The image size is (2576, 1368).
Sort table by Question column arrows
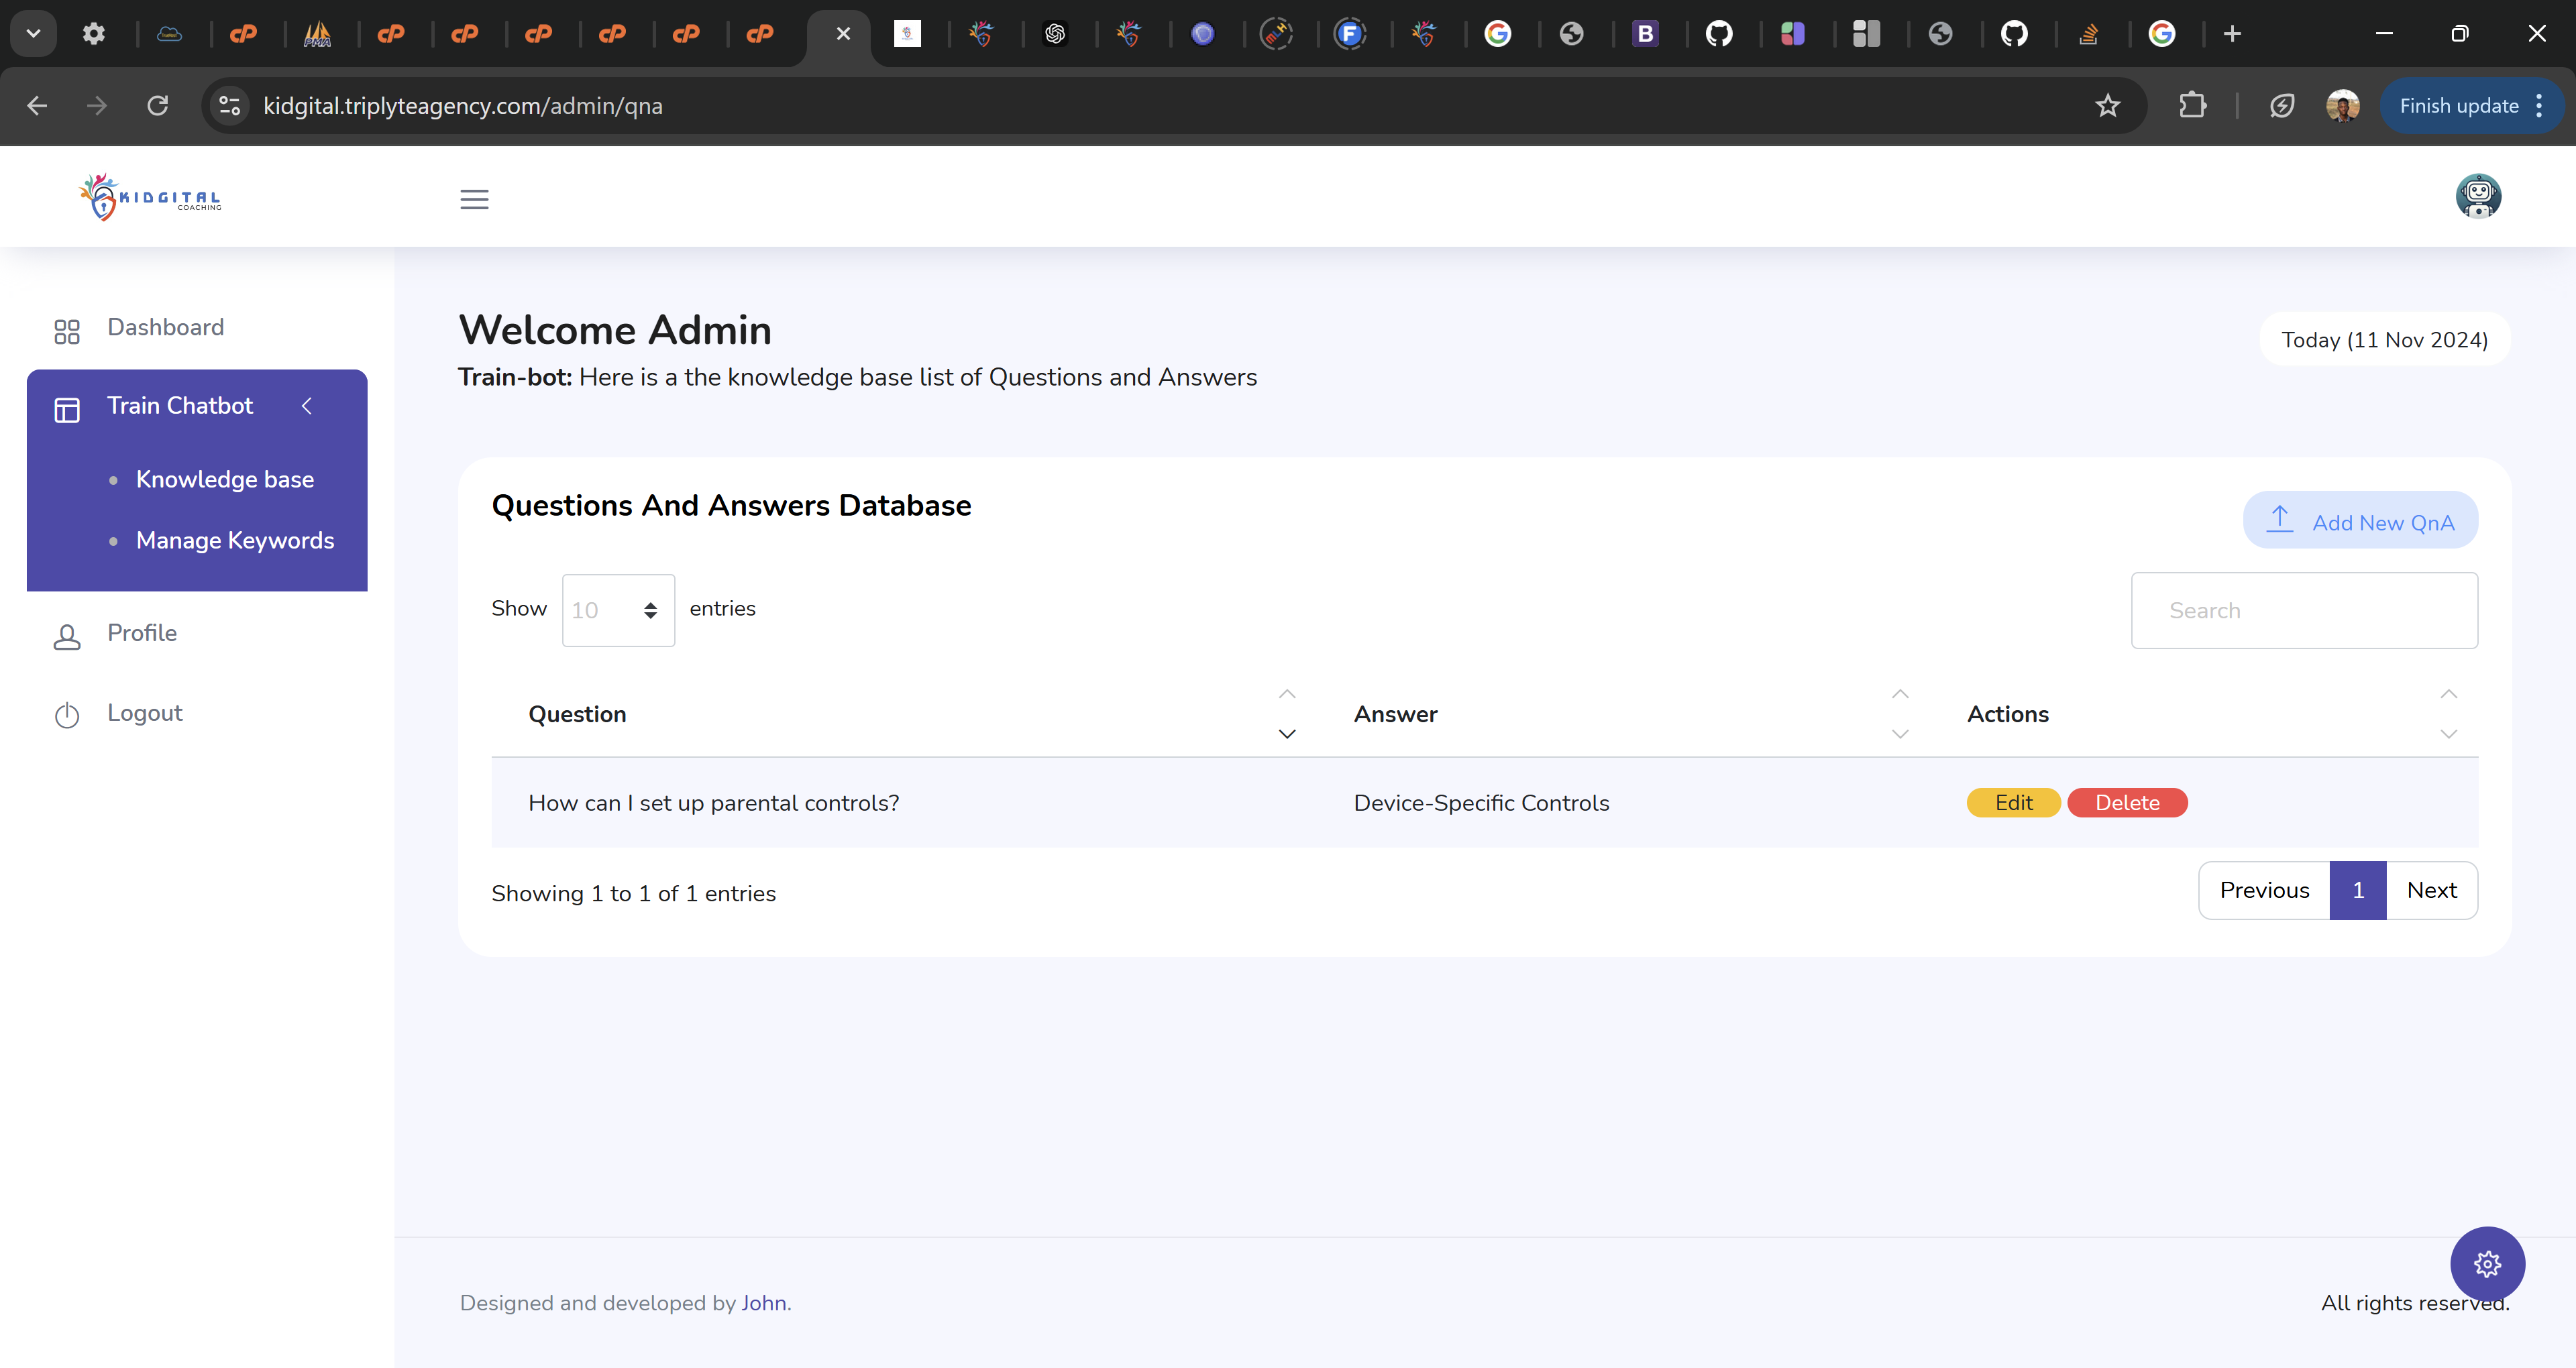tap(1287, 714)
